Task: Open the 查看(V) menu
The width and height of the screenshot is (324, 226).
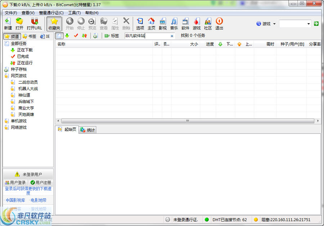Action: pyautogui.click(x=28, y=13)
